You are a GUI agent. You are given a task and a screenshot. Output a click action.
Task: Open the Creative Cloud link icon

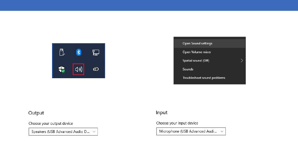pos(96,69)
